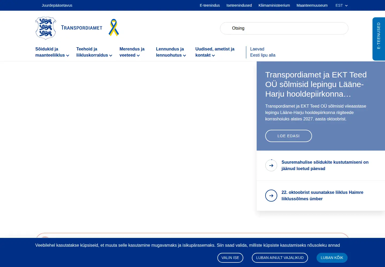Click the Transpordiamet coat of arms logo
Viewport: 385px width, 267px height.
(x=46, y=28)
